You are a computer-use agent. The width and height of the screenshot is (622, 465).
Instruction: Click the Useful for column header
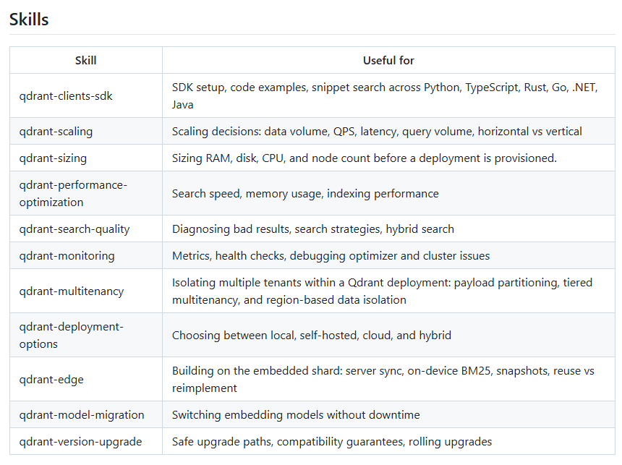(388, 60)
